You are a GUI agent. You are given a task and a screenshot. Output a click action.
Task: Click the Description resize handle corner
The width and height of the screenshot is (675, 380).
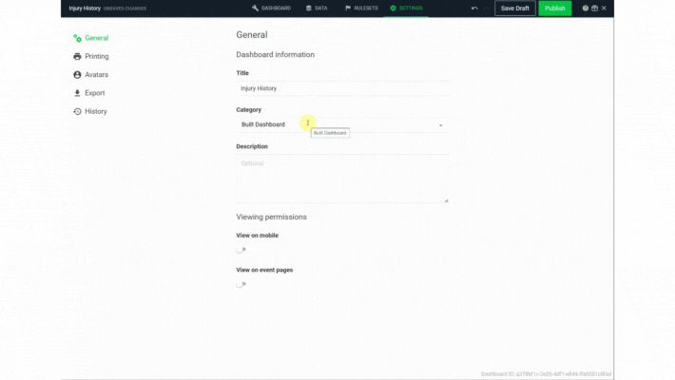pos(447,200)
